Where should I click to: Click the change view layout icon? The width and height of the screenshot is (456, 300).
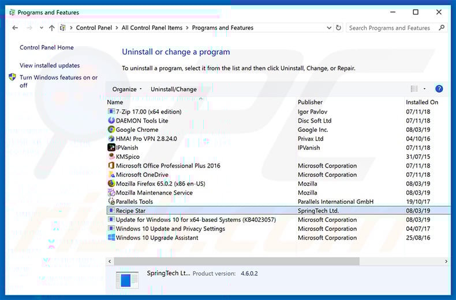click(x=414, y=89)
